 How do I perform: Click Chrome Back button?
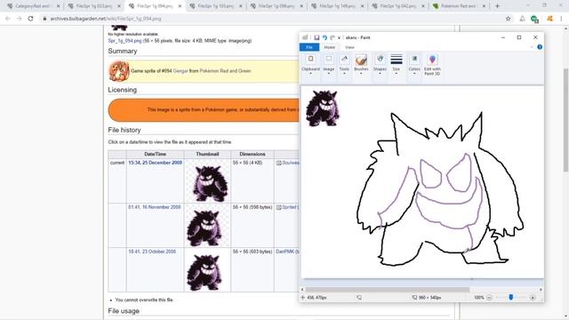[x=8, y=19]
